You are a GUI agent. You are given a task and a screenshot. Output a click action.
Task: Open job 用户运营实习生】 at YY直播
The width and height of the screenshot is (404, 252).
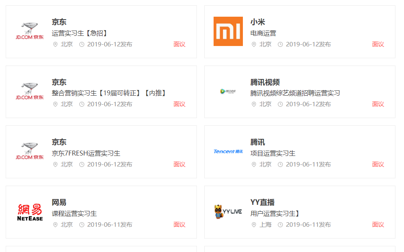click(275, 214)
